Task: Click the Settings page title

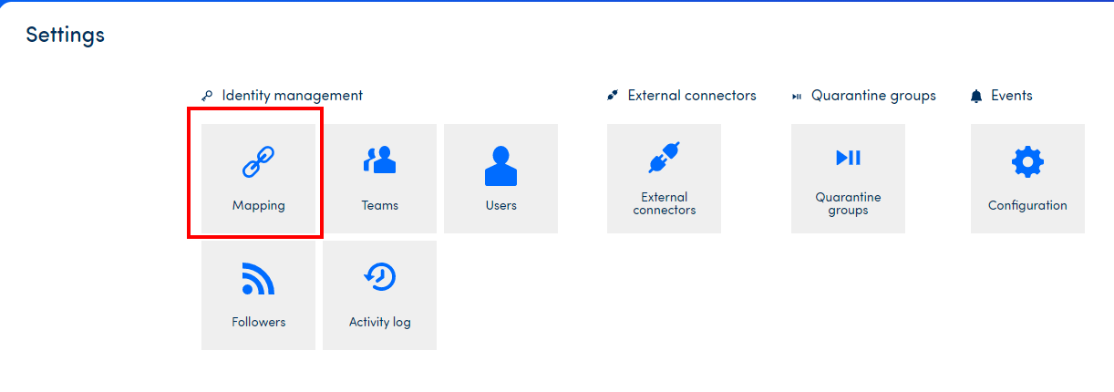Action: pos(65,35)
